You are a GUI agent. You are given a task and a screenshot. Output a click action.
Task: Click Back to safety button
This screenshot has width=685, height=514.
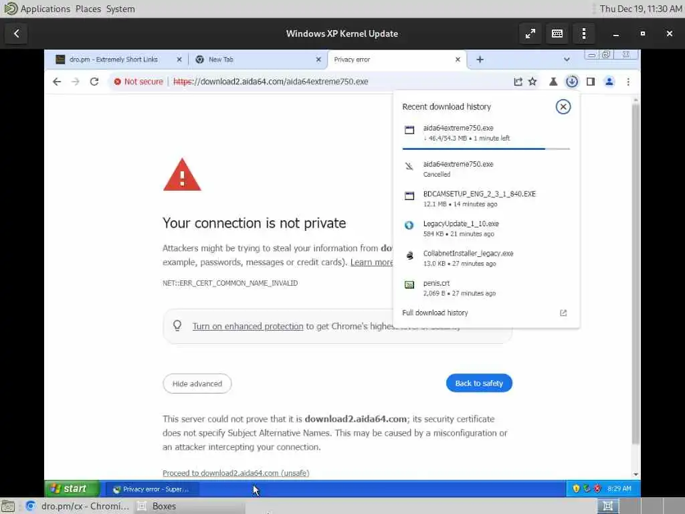pos(479,383)
